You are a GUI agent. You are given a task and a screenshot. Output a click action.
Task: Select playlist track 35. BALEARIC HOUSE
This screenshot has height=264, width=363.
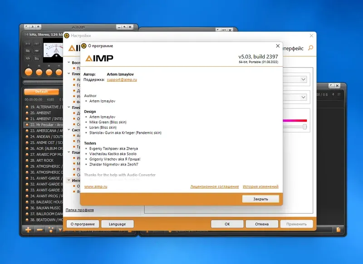click(x=44, y=202)
